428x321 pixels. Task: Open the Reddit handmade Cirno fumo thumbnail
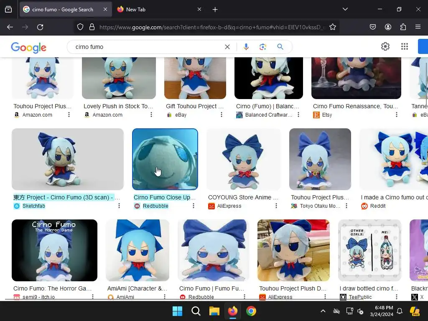[x=394, y=159]
